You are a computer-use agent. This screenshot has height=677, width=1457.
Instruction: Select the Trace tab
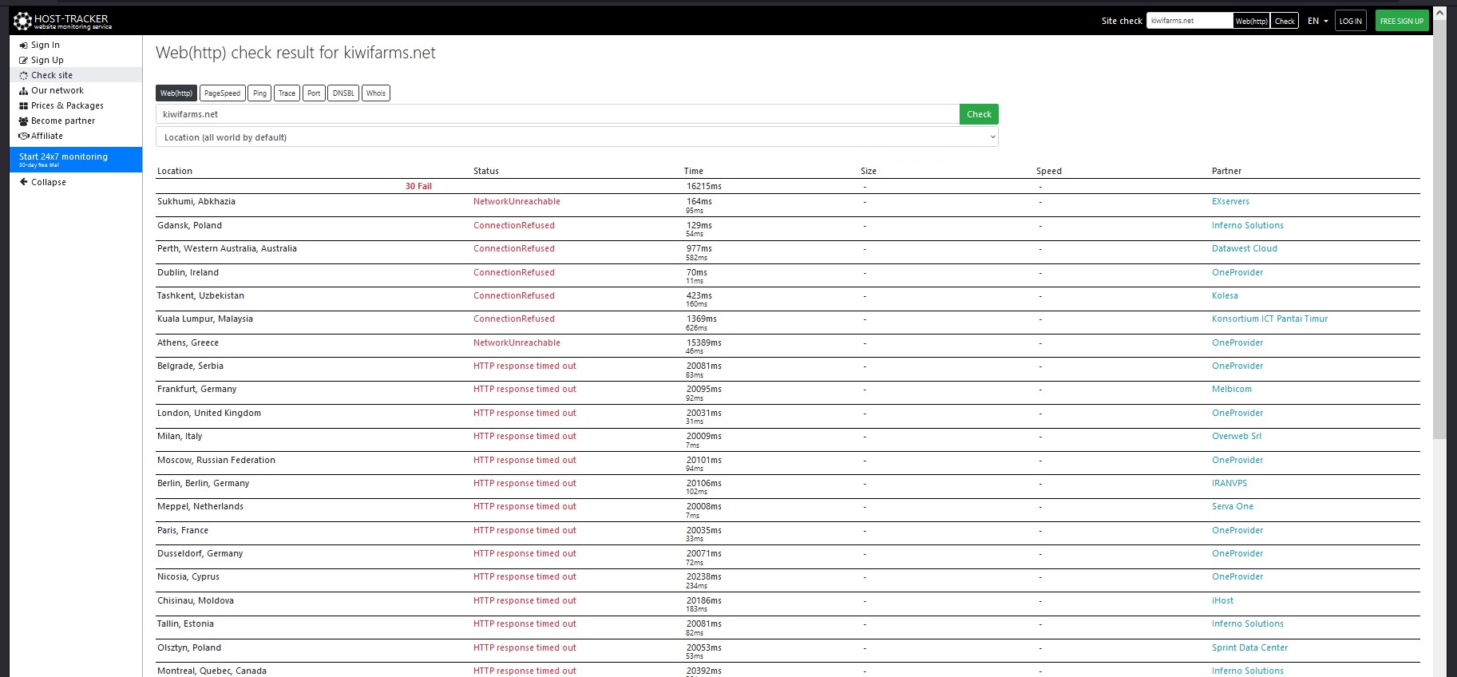point(287,93)
